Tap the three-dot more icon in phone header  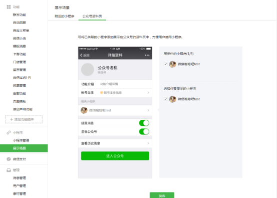[147, 55]
